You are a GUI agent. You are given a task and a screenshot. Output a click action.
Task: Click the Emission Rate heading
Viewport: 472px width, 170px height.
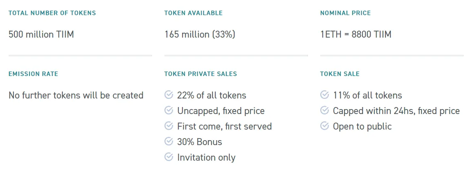coord(33,74)
